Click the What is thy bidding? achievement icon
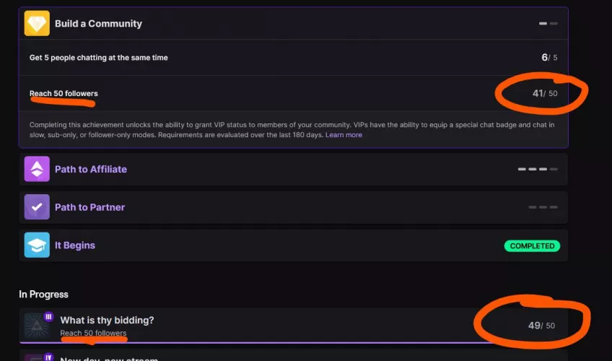The image size is (612, 361). pyautogui.click(x=37, y=326)
